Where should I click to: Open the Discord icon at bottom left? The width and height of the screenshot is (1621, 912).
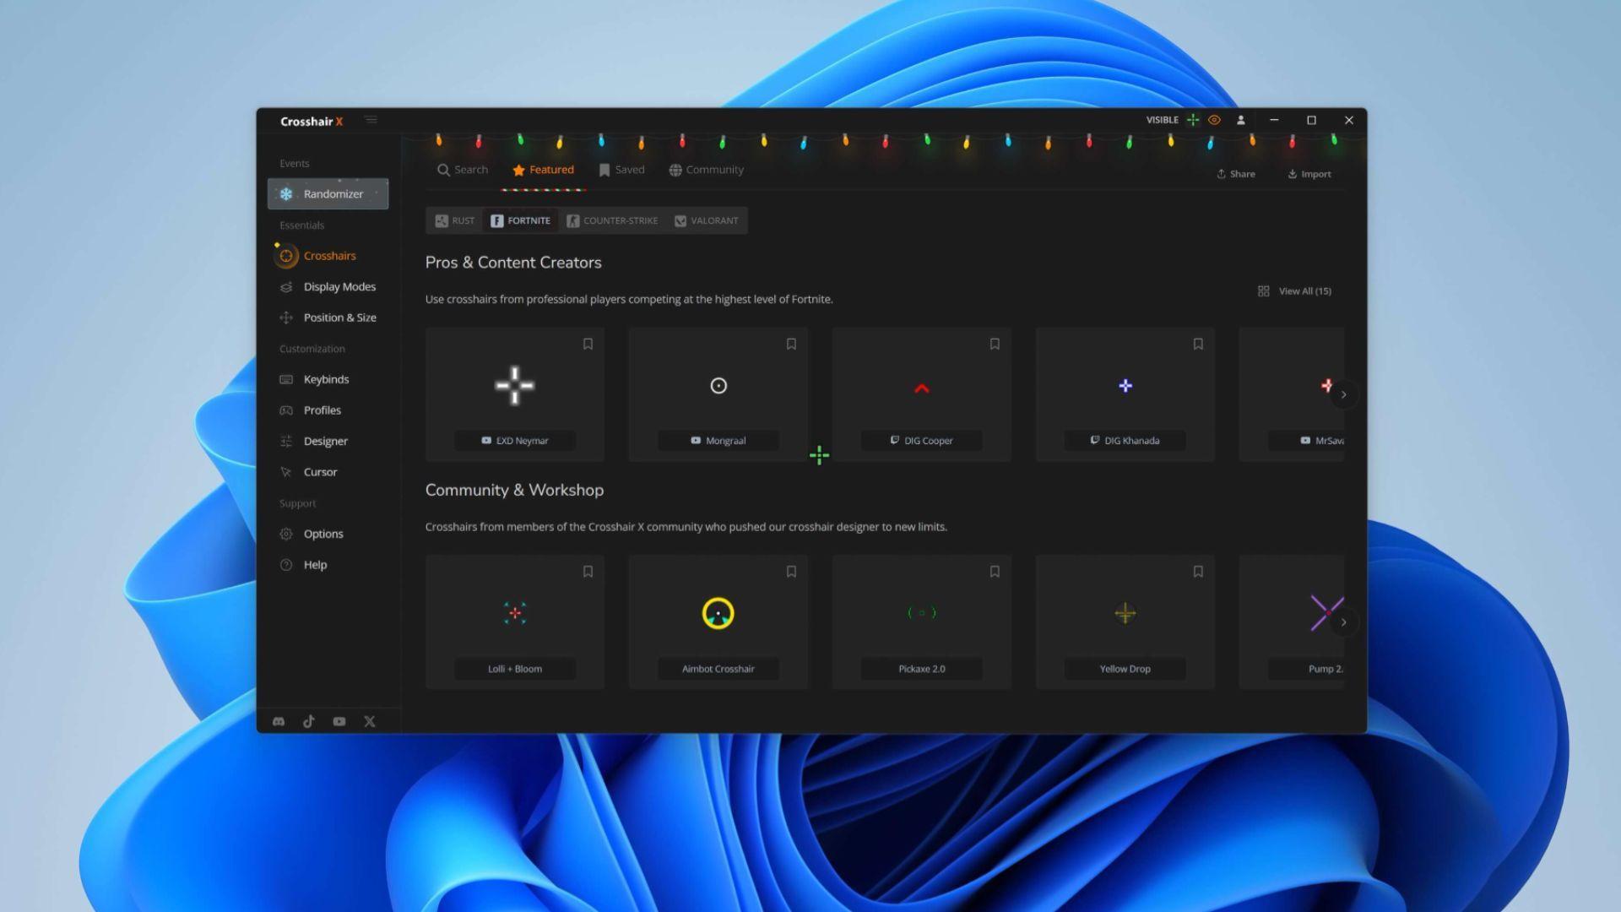point(279,721)
